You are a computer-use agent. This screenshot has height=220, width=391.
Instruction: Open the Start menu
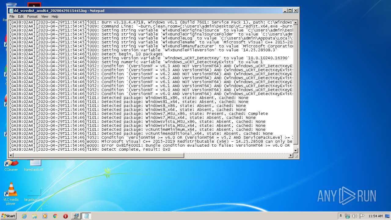click(x=9, y=216)
